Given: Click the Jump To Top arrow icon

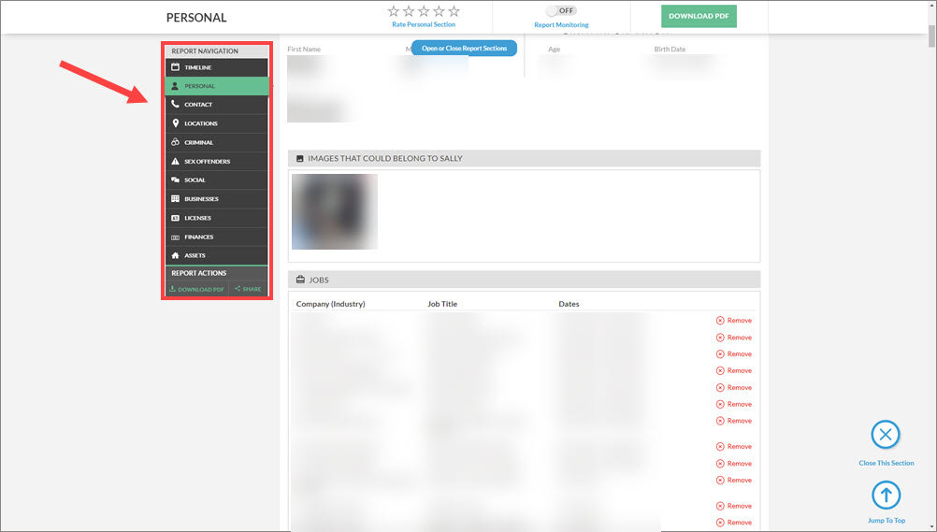Looking at the screenshot, I should coord(886,495).
